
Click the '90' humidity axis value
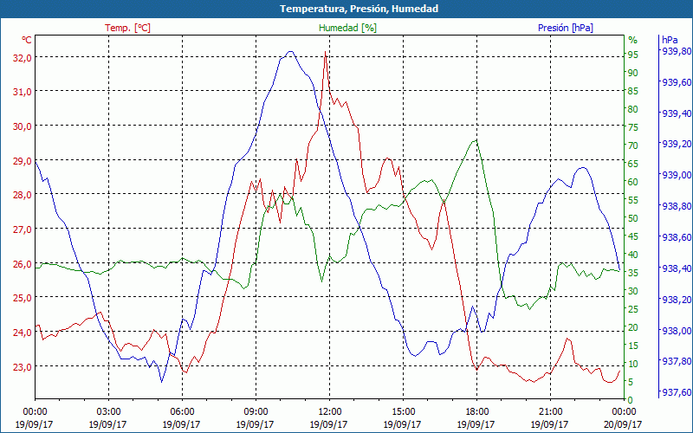[633, 73]
